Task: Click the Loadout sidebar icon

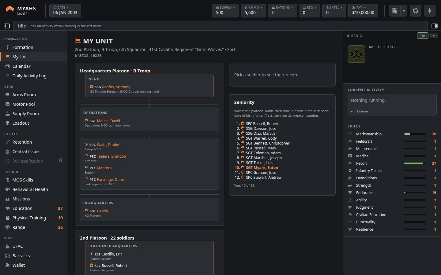Action: [x=8, y=123]
